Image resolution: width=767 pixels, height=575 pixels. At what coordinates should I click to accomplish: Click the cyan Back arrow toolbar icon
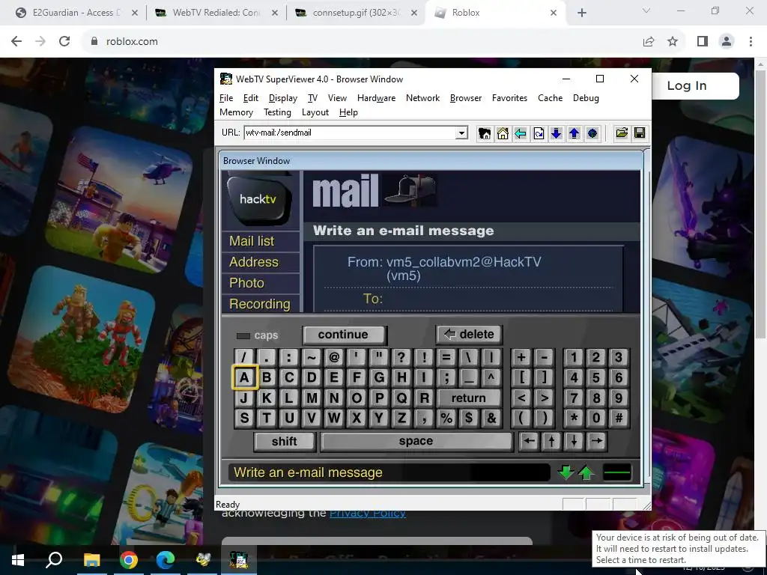pos(521,133)
